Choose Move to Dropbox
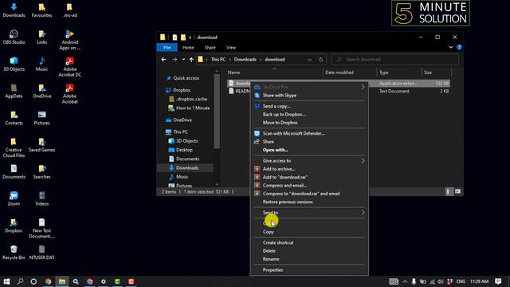The image size is (510, 287). click(x=309, y=123)
